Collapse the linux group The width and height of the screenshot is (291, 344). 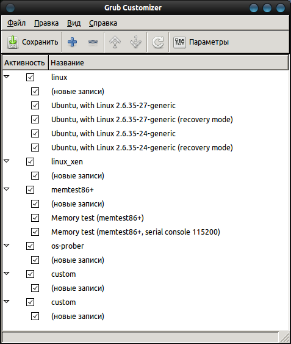7,77
